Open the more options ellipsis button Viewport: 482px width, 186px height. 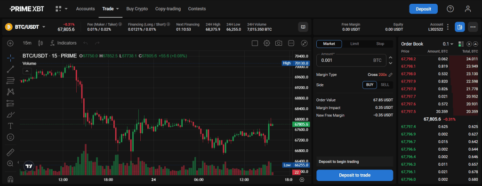click(x=473, y=27)
